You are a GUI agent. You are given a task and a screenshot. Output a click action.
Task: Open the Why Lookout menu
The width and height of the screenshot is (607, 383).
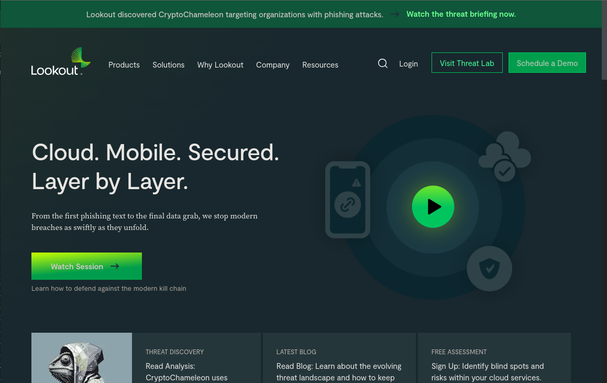pos(220,64)
